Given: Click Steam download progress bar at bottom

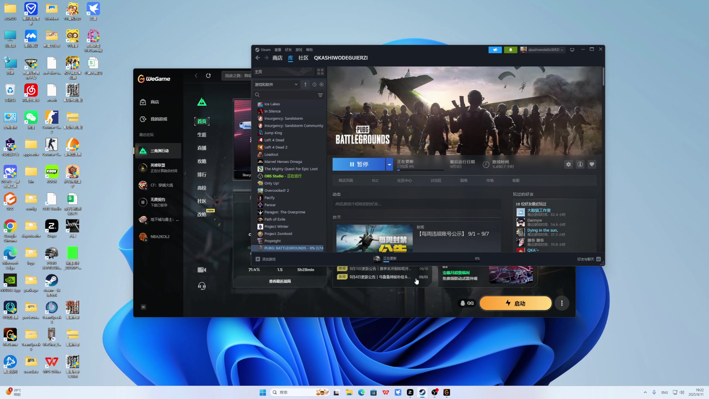Looking at the screenshot, I should (x=432, y=262).
